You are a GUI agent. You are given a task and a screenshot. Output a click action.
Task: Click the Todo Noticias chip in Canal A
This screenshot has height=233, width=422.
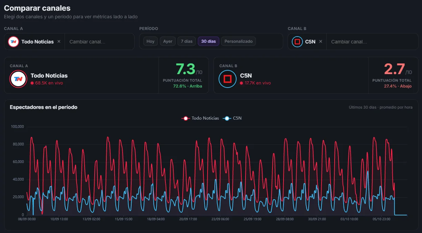pos(35,42)
